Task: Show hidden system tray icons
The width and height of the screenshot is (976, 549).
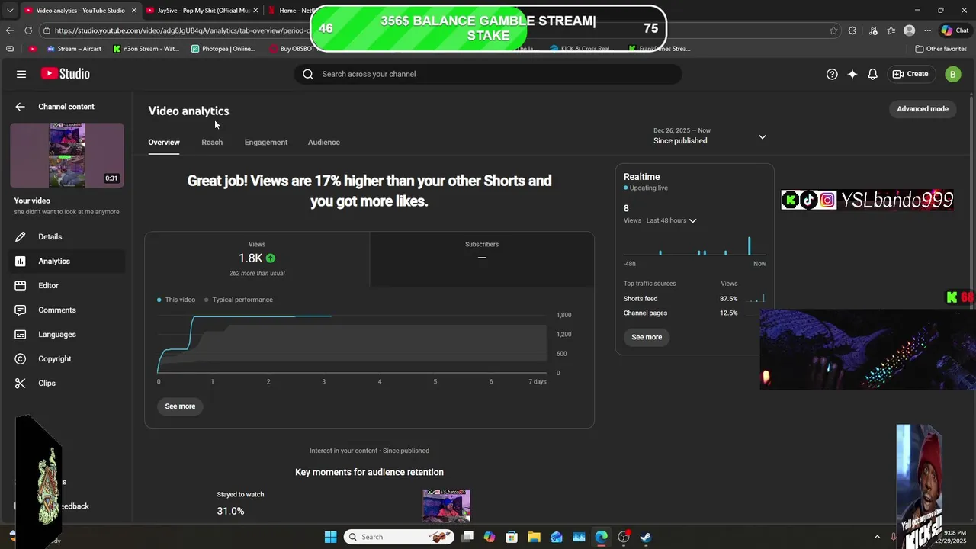Action: [x=877, y=537]
